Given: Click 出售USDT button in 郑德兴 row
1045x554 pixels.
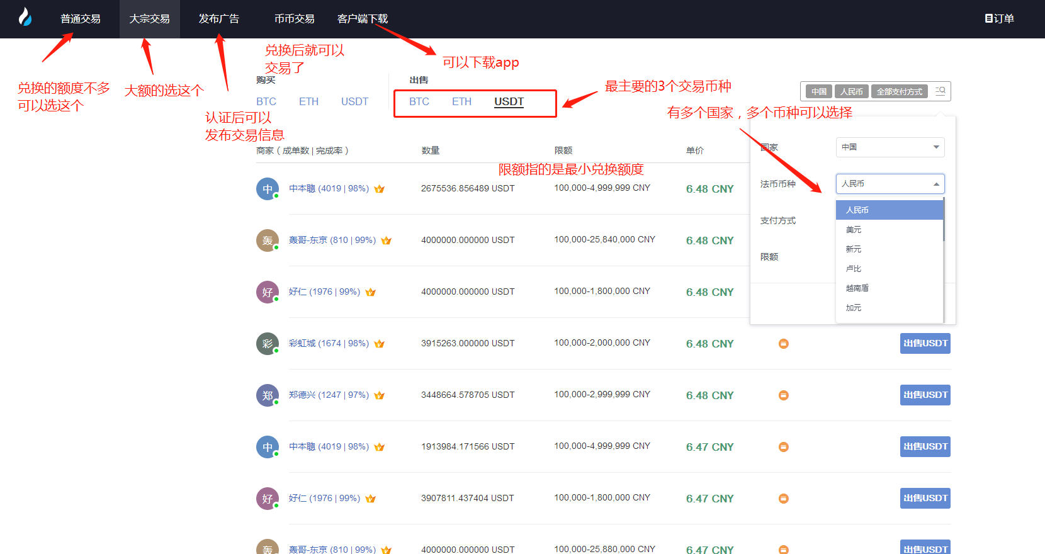Looking at the screenshot, I should [x=925, y=395].
